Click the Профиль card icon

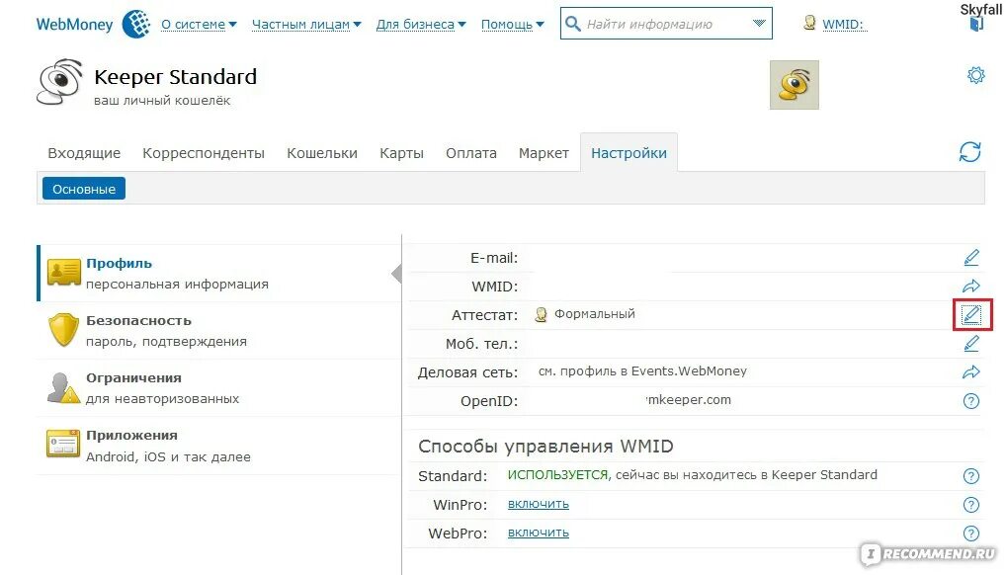click(64, 273)
